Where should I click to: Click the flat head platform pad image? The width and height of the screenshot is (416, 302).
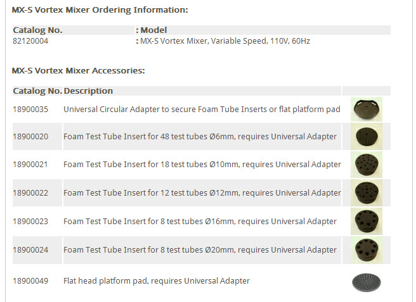click(367, 282)
